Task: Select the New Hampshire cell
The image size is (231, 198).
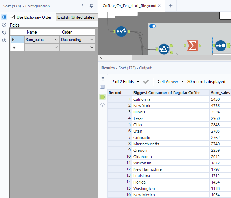Action: [x=171, y=169]
